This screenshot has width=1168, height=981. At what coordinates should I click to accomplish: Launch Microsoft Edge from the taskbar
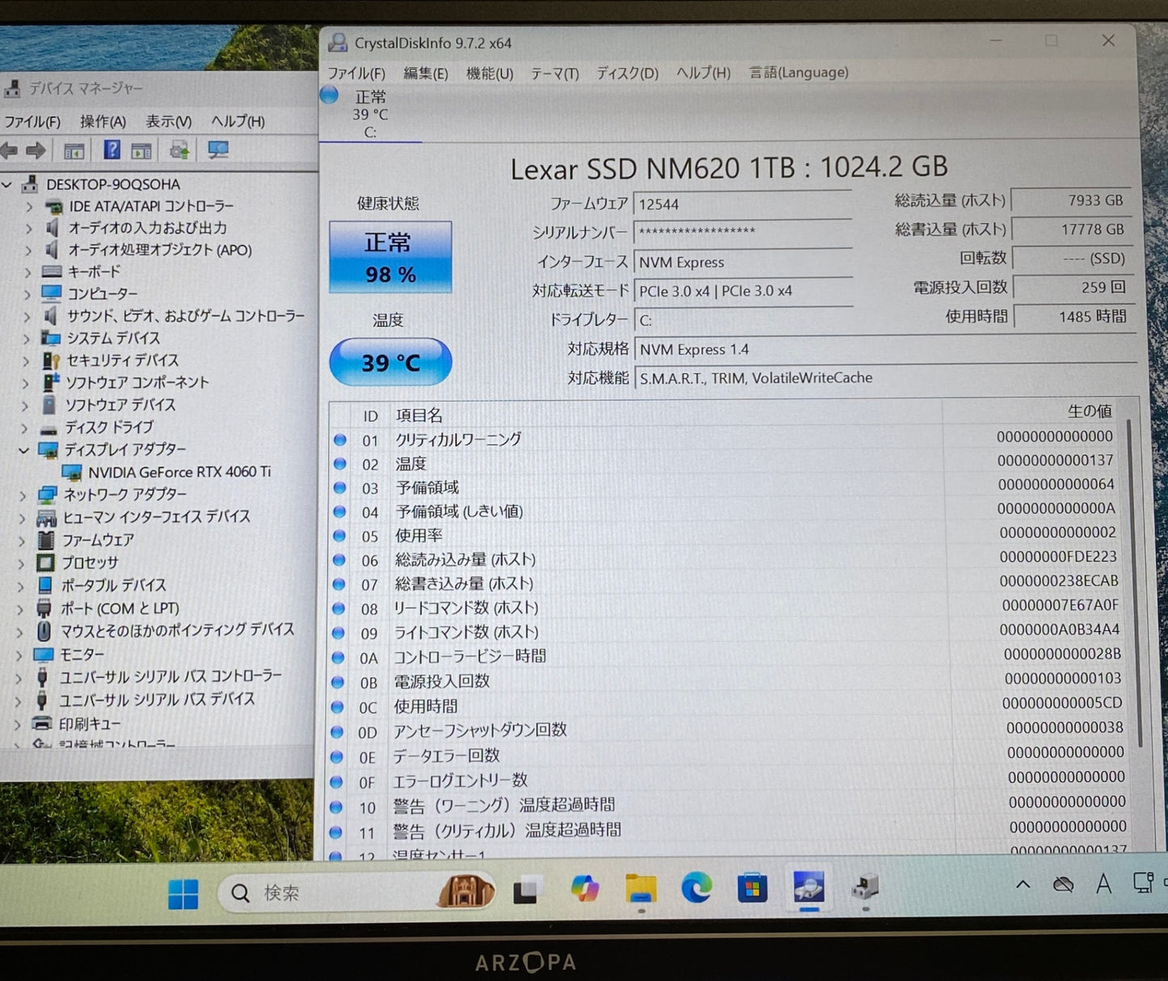pos(697,890)
